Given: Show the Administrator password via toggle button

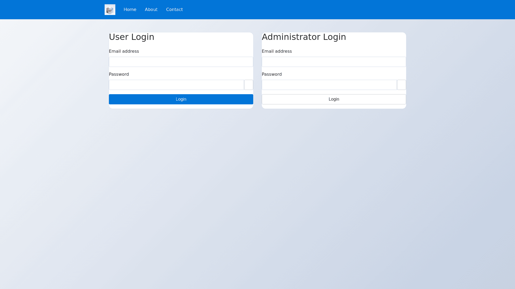Looking at the screenshot, I should 401,85.
